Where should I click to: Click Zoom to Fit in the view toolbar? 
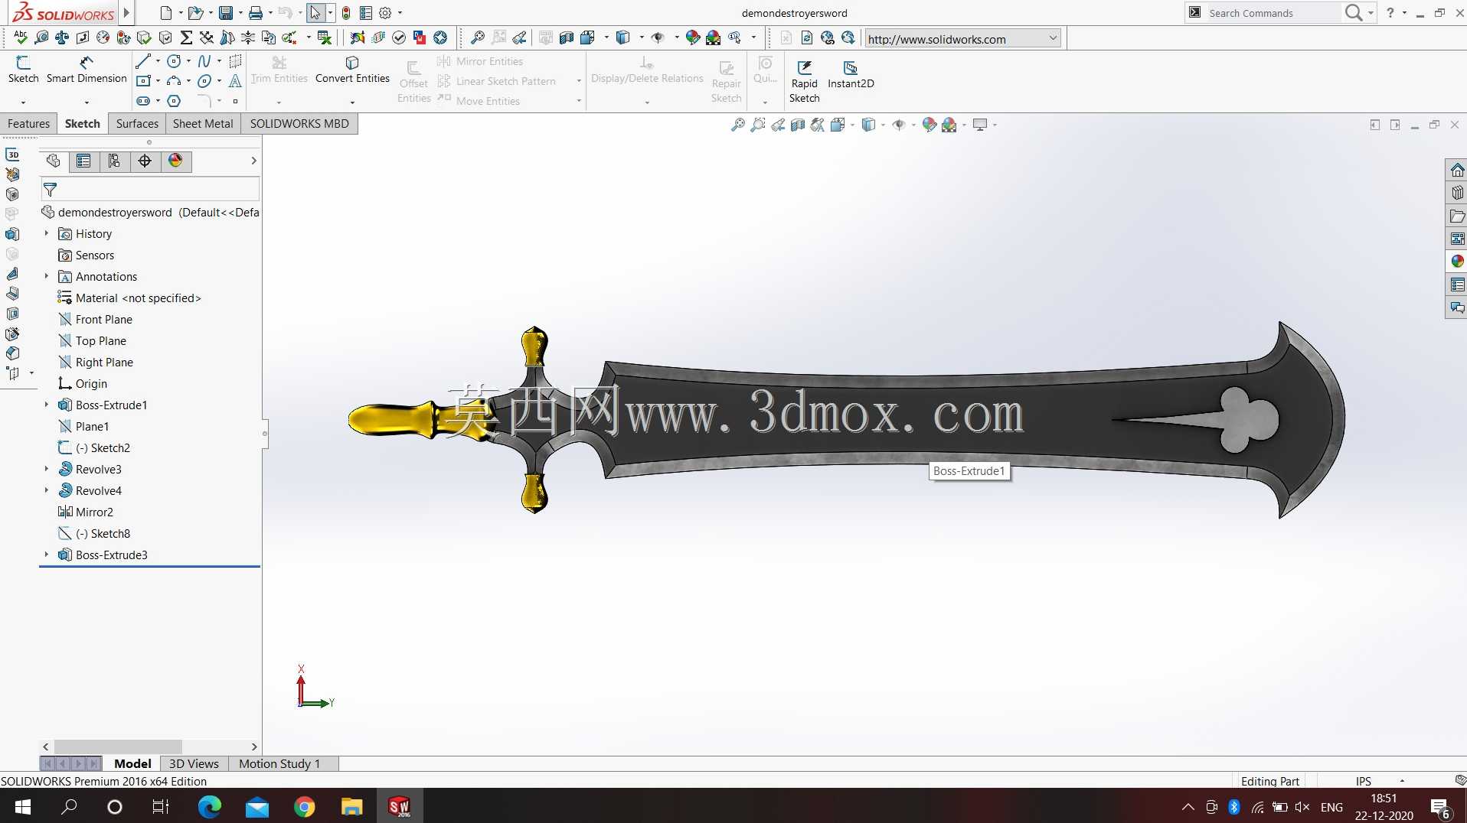[738, 125]
